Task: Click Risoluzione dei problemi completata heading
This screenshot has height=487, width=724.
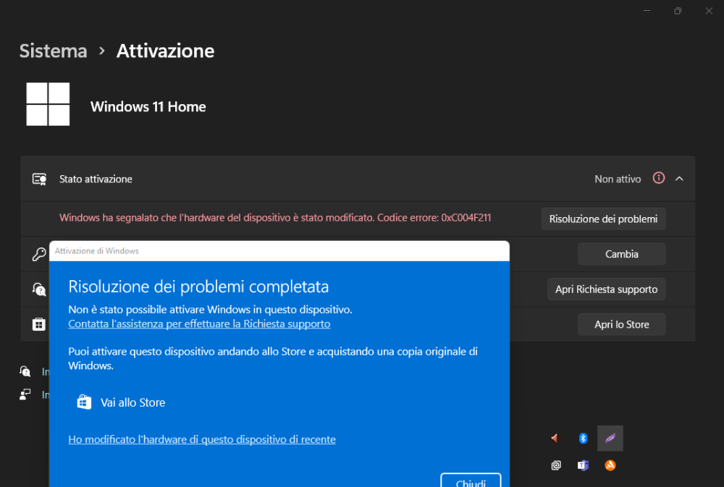Action: tap(198, 287)
